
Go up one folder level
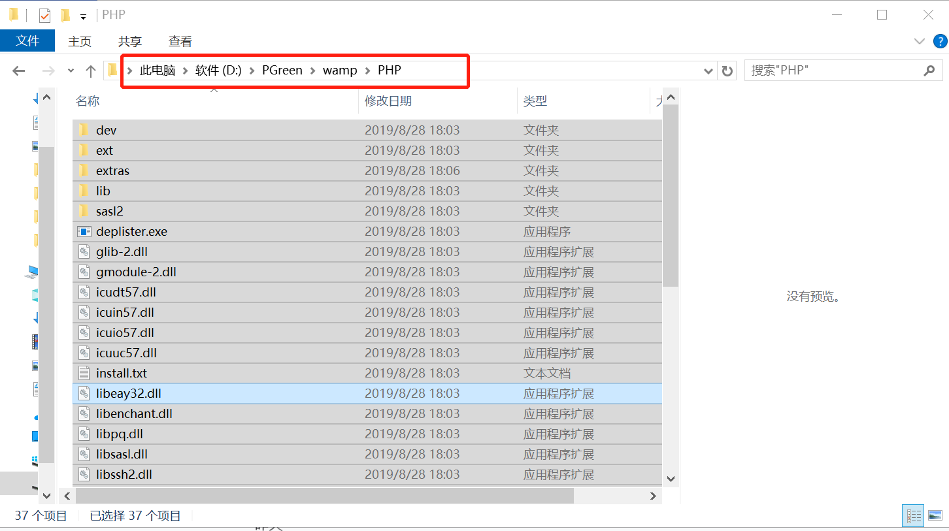point(91,71)
